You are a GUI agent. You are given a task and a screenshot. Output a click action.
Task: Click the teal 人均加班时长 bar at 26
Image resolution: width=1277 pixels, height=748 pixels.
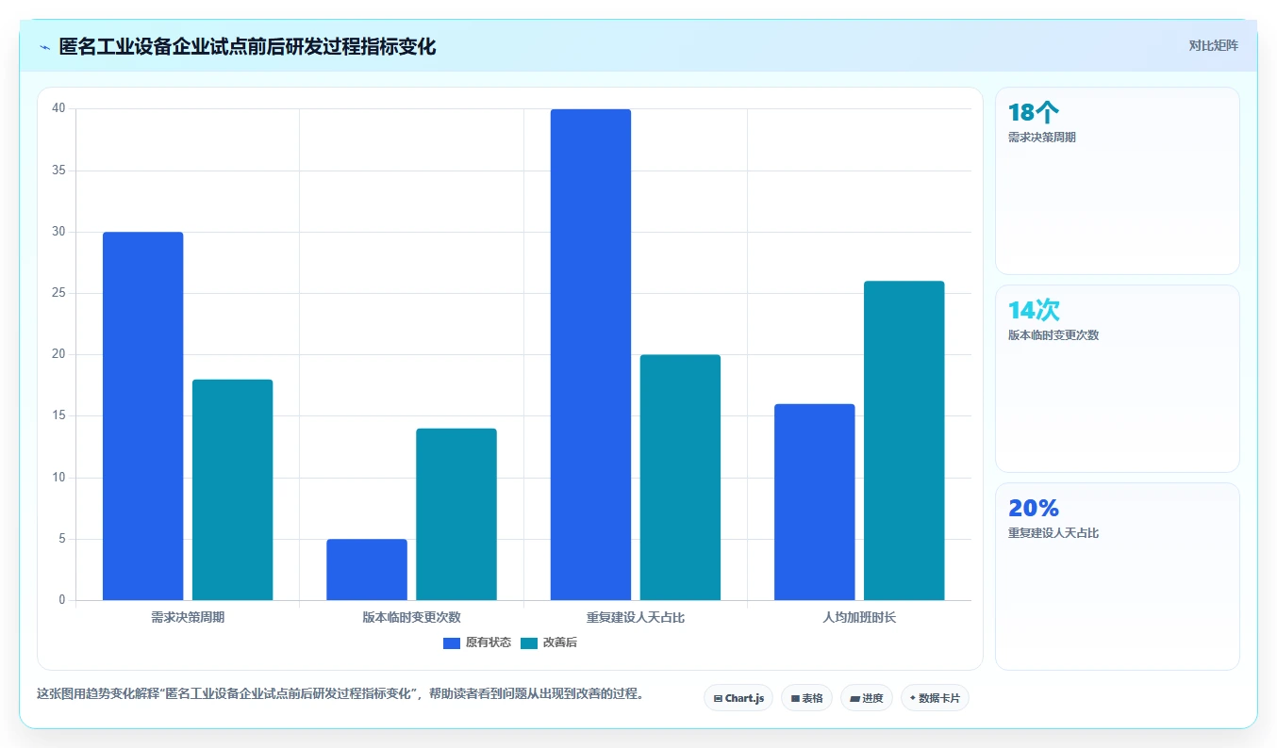click(904, 441)
